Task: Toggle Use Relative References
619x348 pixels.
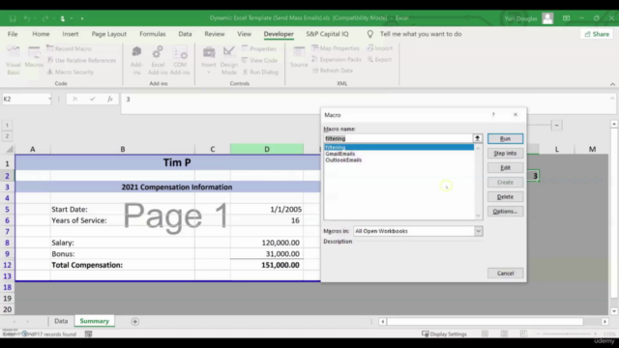Action: (81, 60)
